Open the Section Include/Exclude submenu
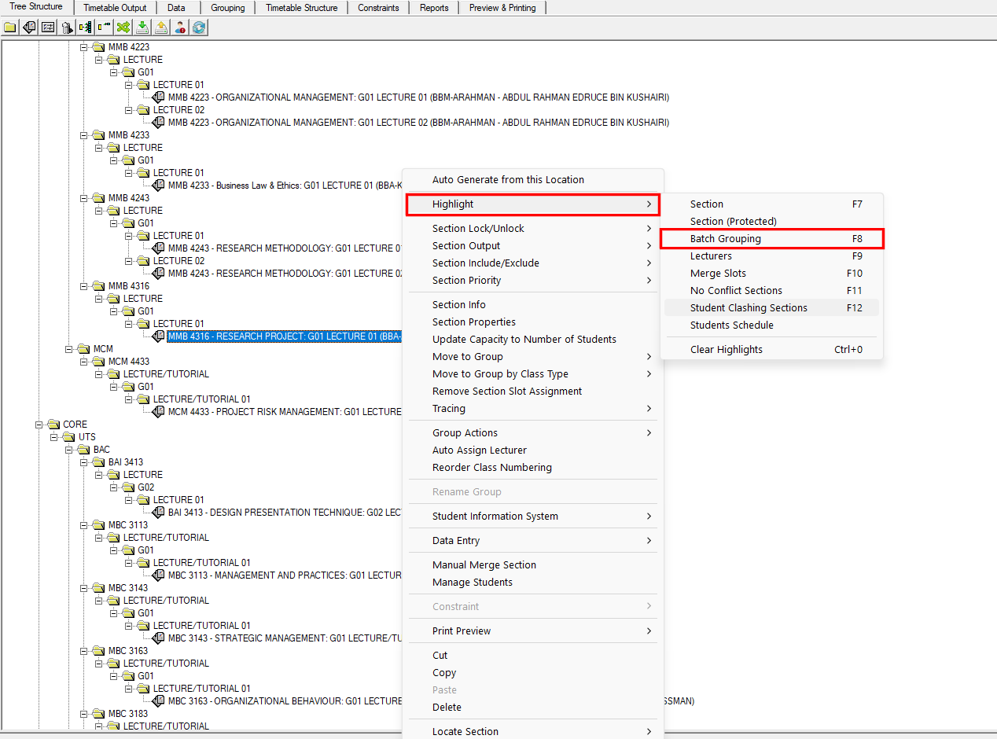 tap(533, 263)
